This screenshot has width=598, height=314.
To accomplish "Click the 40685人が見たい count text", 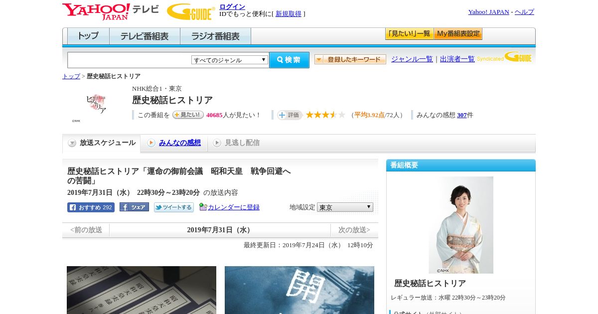I will [234, 115].
